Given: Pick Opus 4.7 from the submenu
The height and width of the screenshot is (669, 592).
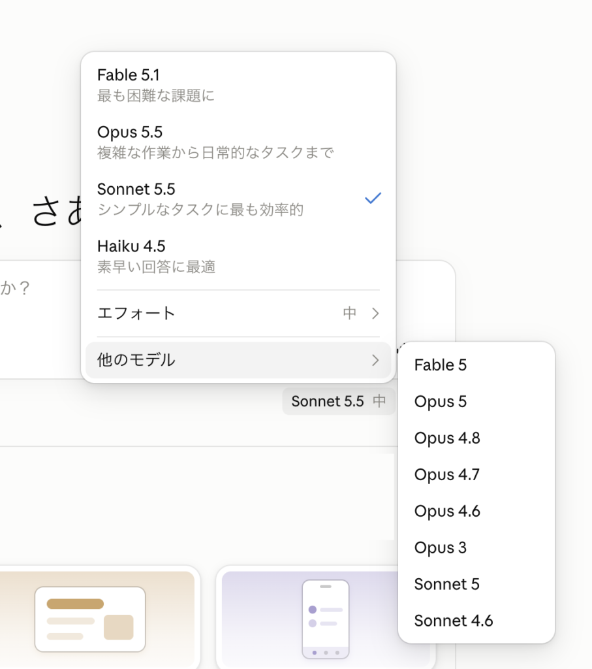Looking at the screenshot, I should (476, 474).
